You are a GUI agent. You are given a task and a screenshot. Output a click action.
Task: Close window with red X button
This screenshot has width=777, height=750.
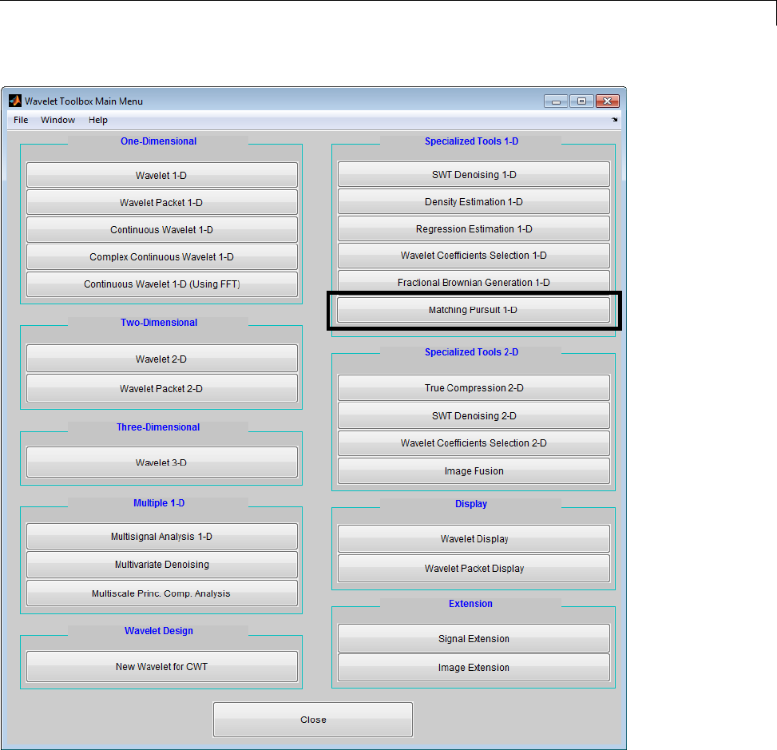(x=608, y=101)
